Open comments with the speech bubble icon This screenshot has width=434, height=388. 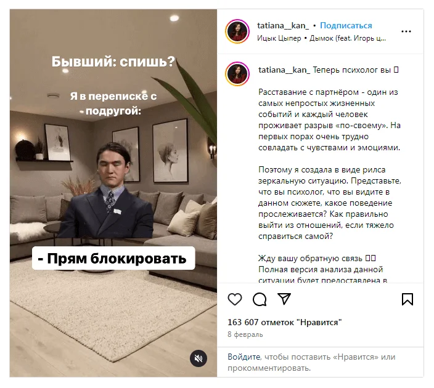260,299
